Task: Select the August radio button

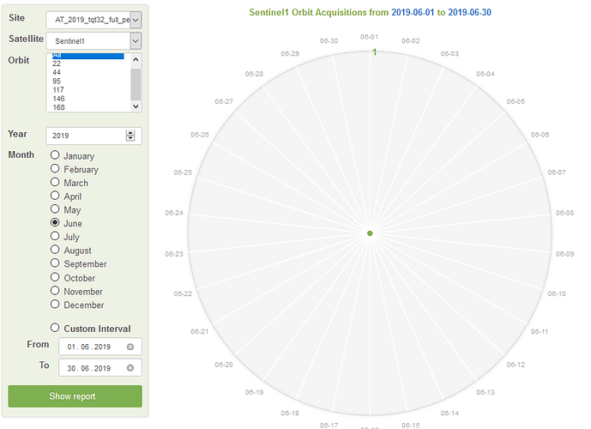Action: pos(55,250)
